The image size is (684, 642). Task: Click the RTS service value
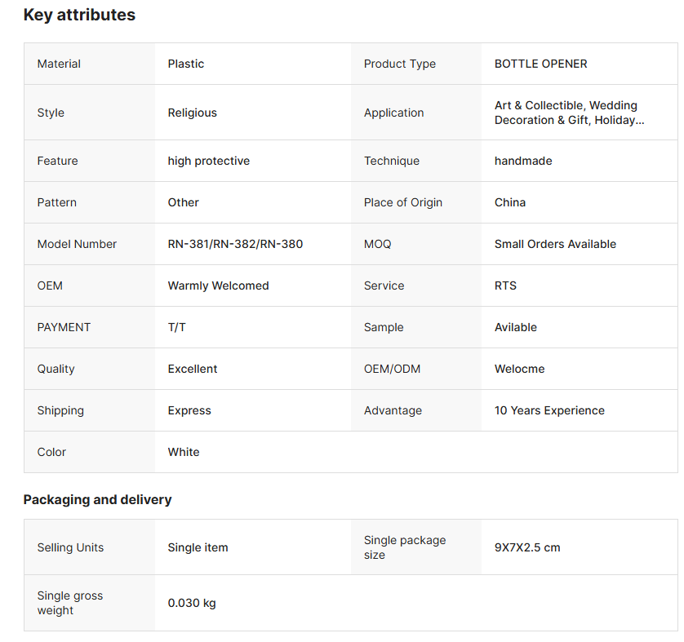[505, 286]
